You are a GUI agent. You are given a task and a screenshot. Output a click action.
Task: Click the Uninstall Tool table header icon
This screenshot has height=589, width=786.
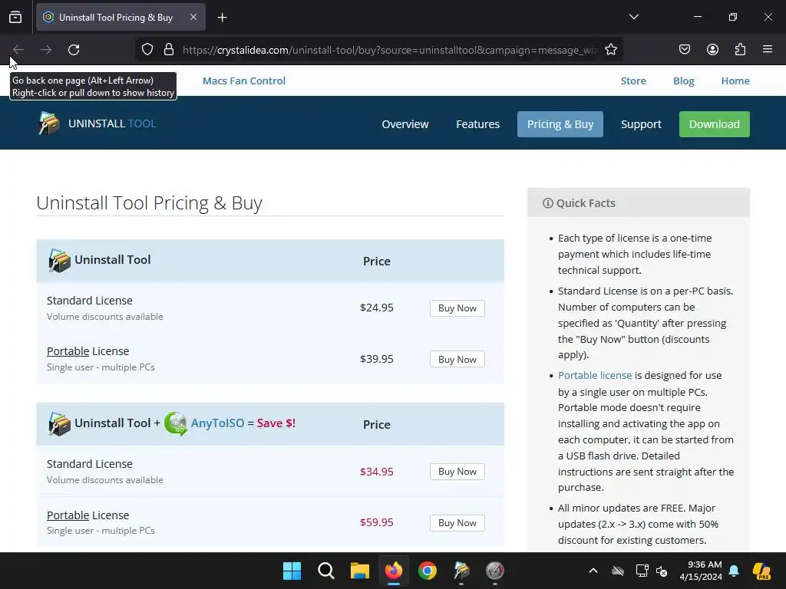(59, 261)
